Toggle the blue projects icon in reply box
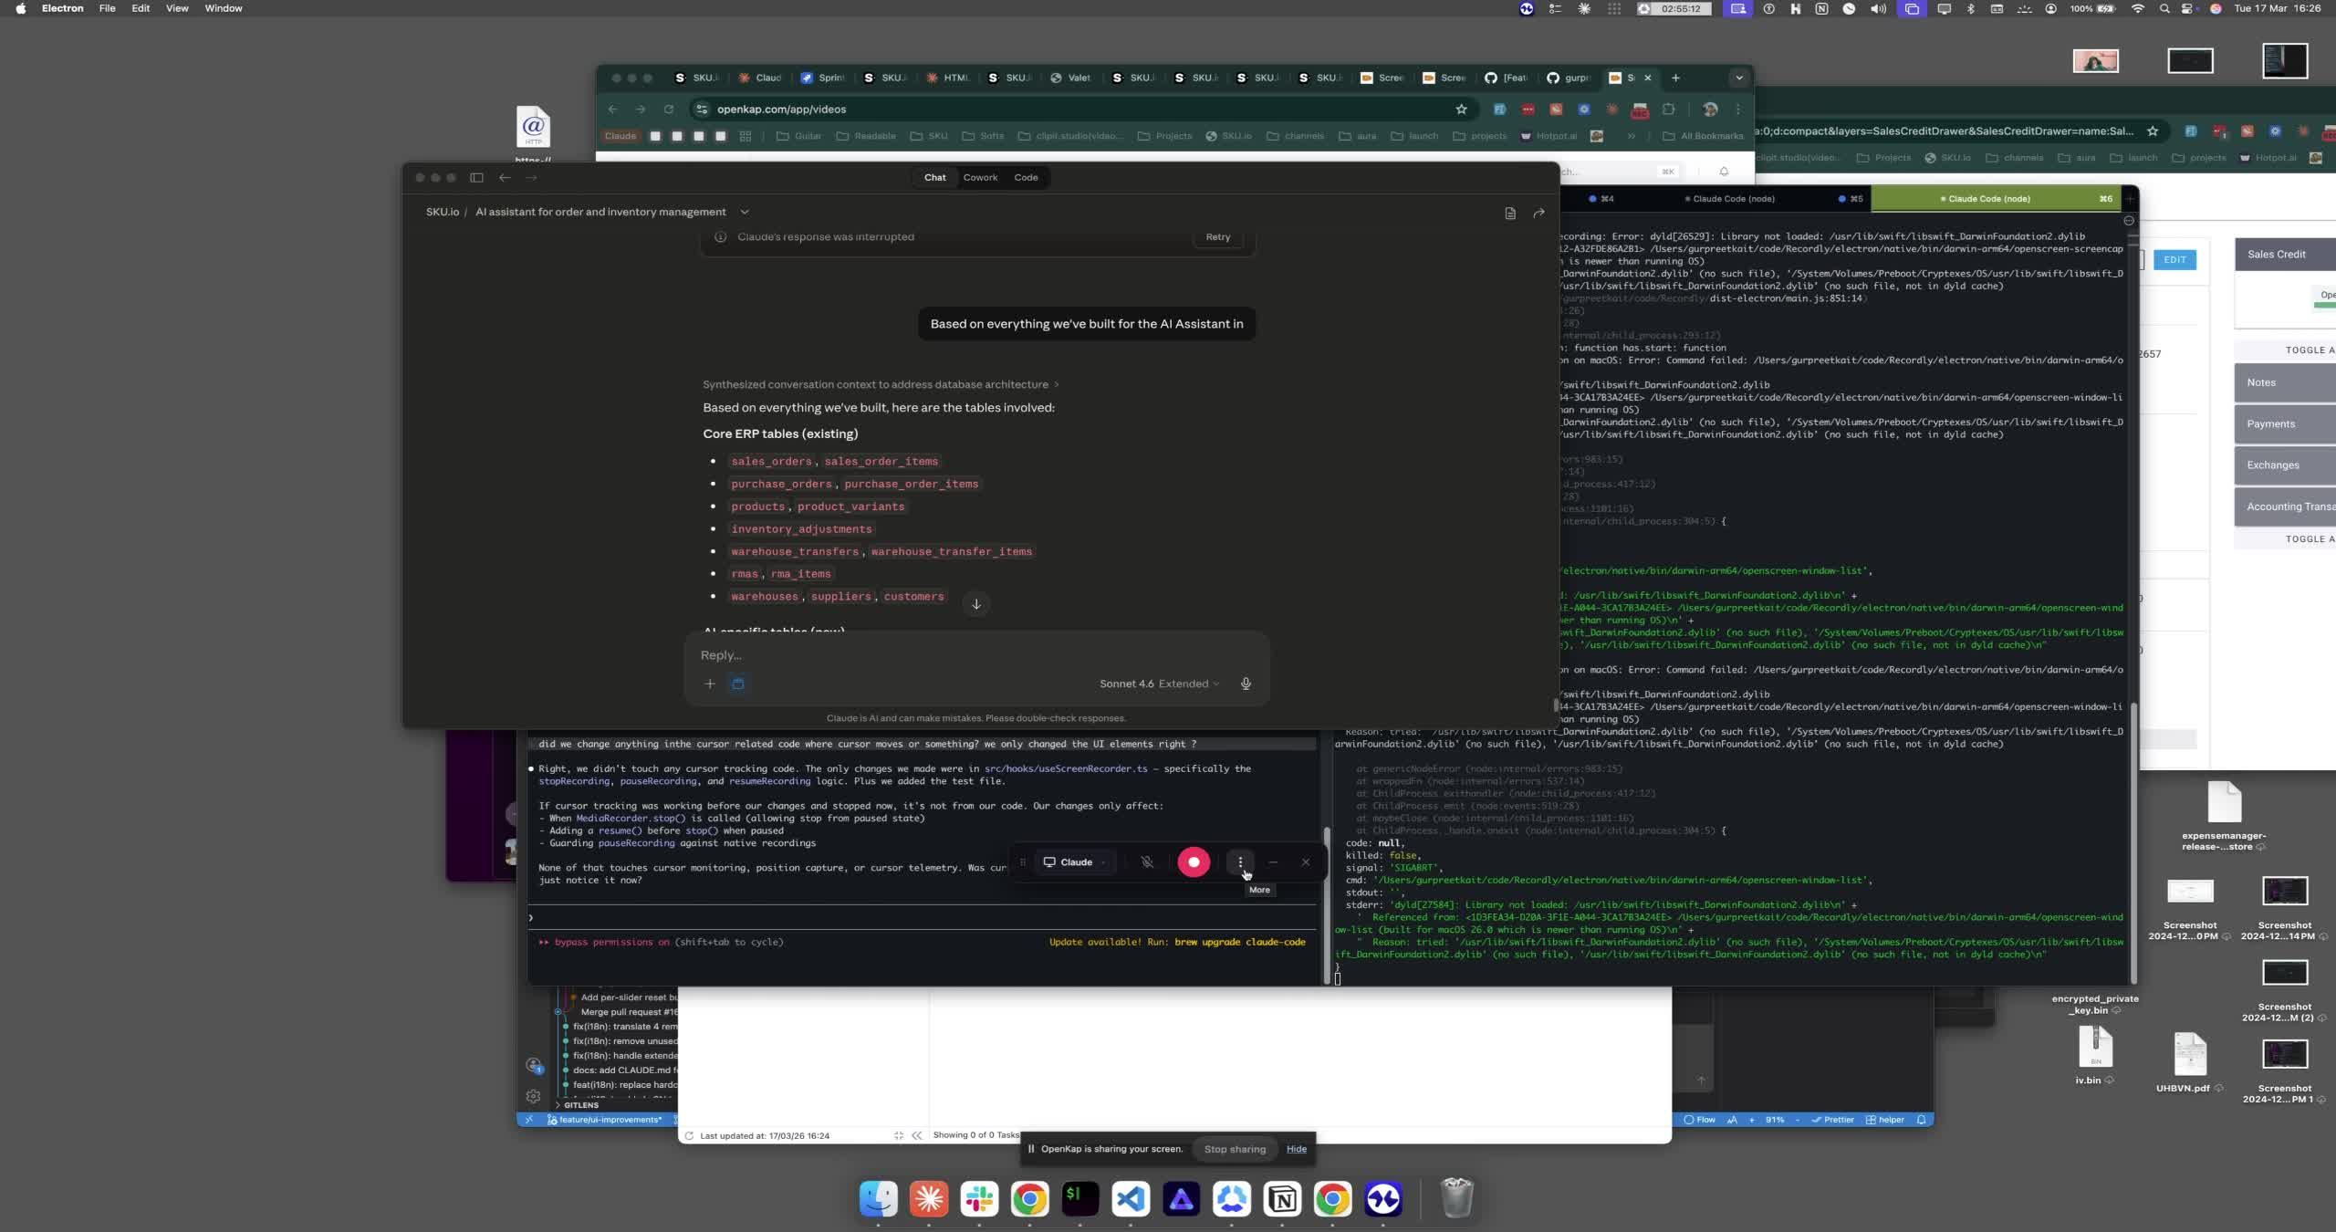Viewport: 2336px width, 1232px height. click(738, 684)
